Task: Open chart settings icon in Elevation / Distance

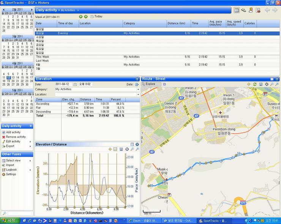Action: 115,149
